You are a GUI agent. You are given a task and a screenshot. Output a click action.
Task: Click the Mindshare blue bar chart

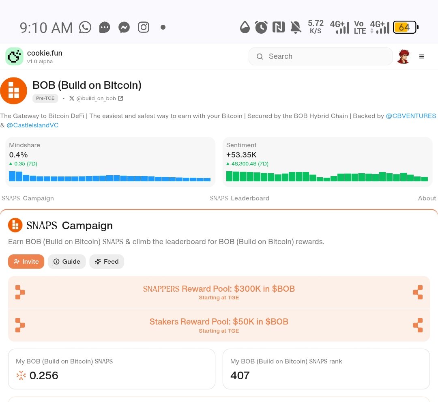coord(110,176)
